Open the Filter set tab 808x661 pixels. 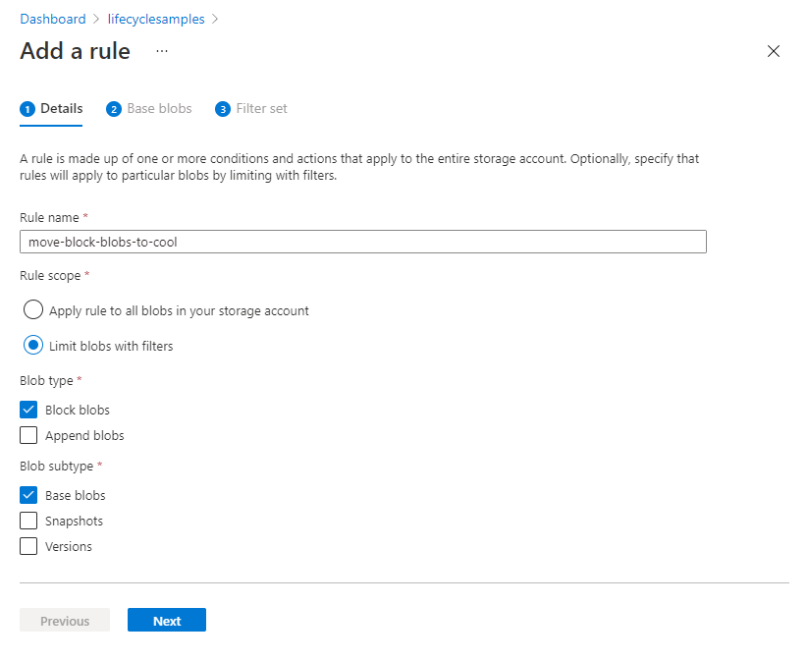(x=260, y=108)
